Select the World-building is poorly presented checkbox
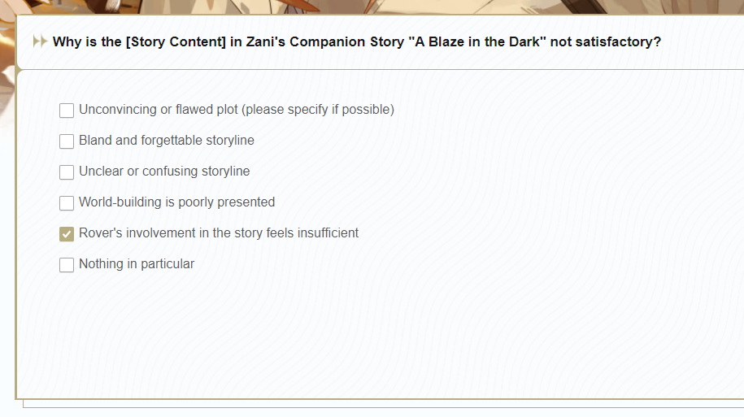The image size is (744, 417). point(67,202)
